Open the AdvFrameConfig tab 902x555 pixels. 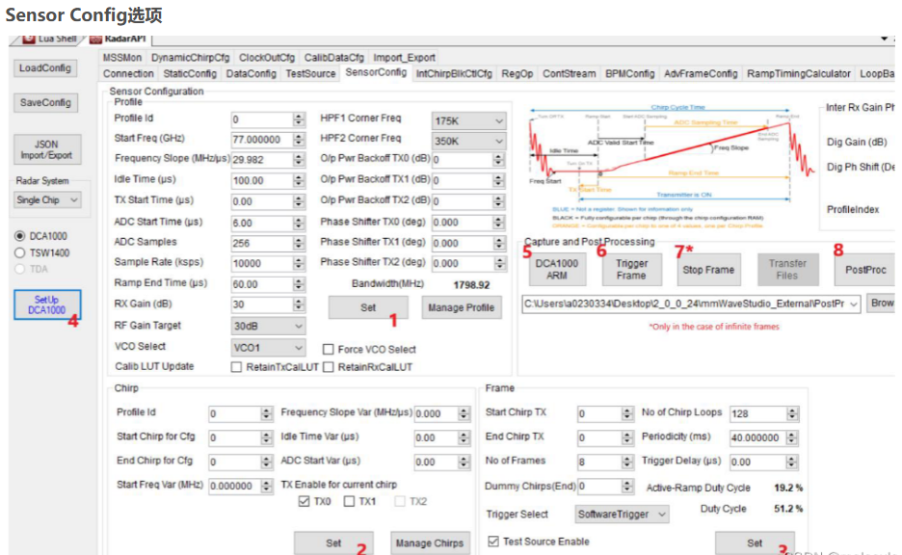(x=701, y=73)
